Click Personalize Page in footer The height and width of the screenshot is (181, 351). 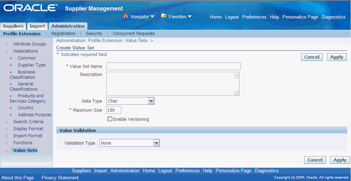click(234, 171)
